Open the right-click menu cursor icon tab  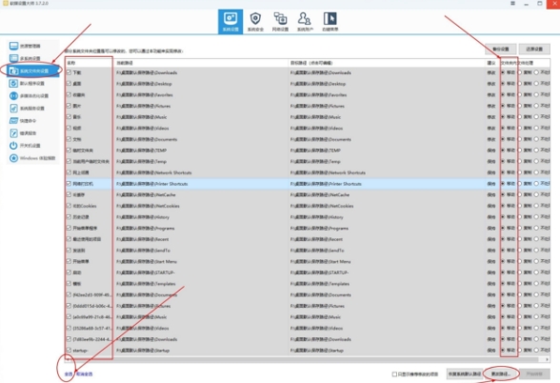(x=330, y=22)
